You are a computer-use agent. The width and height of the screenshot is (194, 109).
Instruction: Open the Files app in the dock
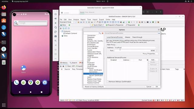coord(4,14)
